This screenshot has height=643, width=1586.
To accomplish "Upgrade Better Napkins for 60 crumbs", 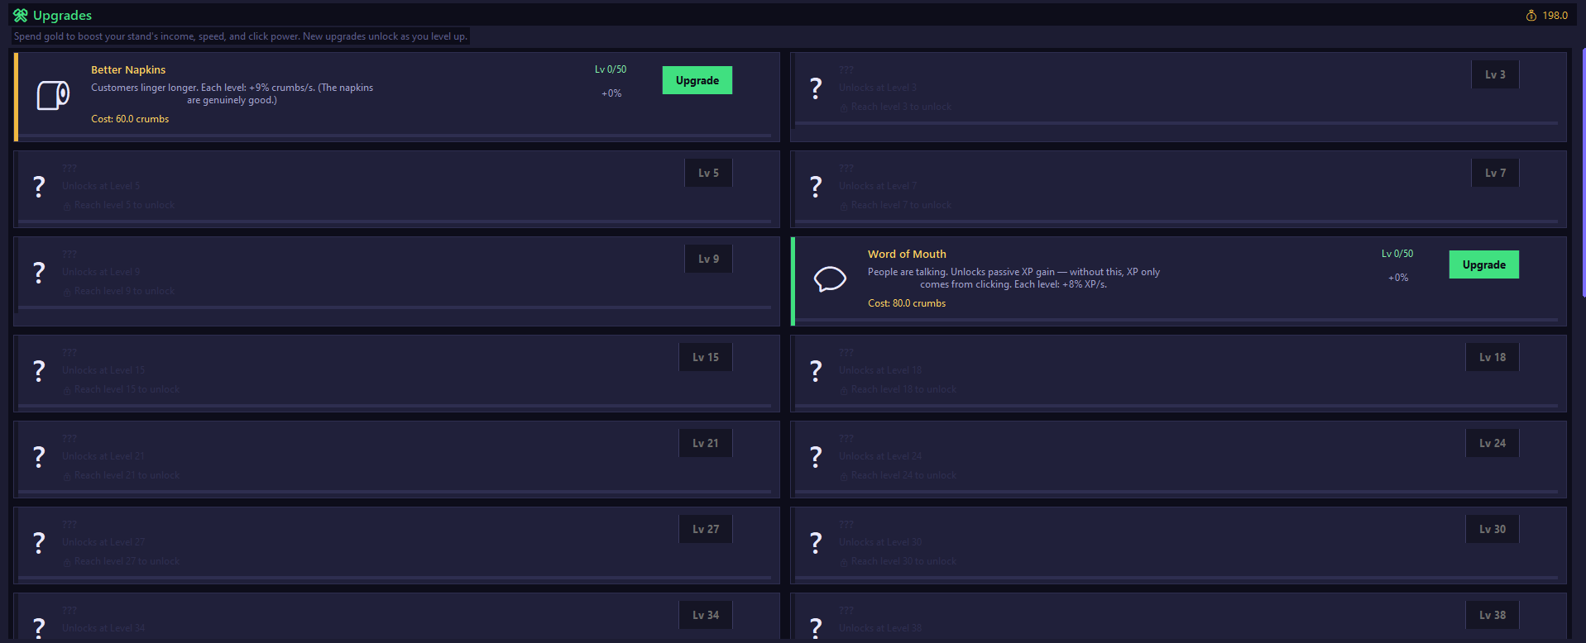I will pyautogui.click(x=697, y=80).
